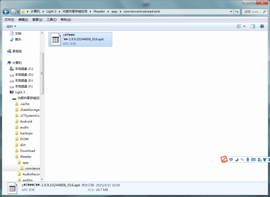This screenshot has width=270, height=197.
Task: Click the Back navigation arrow
Action: point(6,12)
